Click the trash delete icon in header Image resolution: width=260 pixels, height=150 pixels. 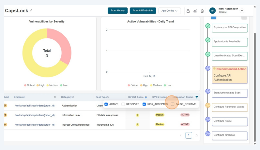(202, 11)
